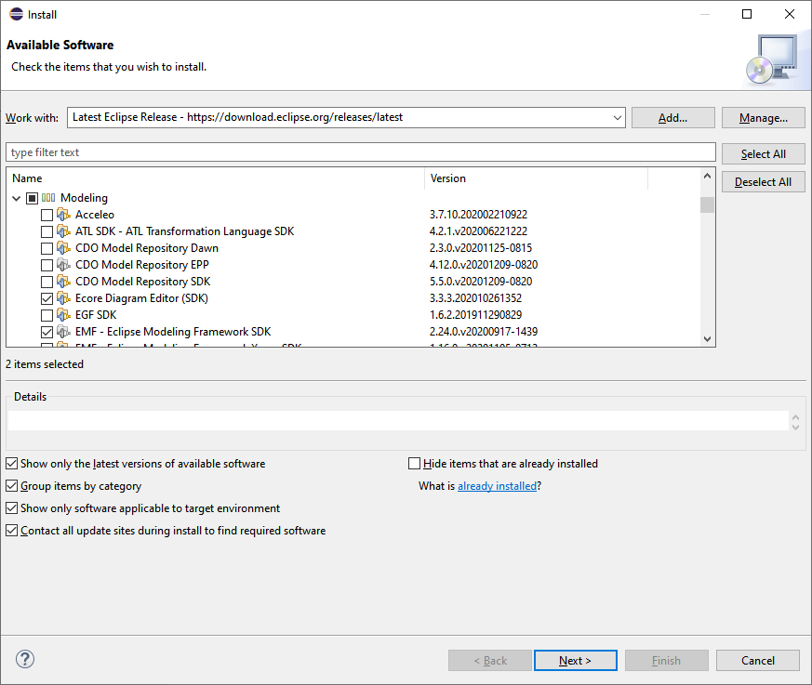Open the Work with dropdown arrow
This screenshot has width=812, height=685.
tap(618, 117)
